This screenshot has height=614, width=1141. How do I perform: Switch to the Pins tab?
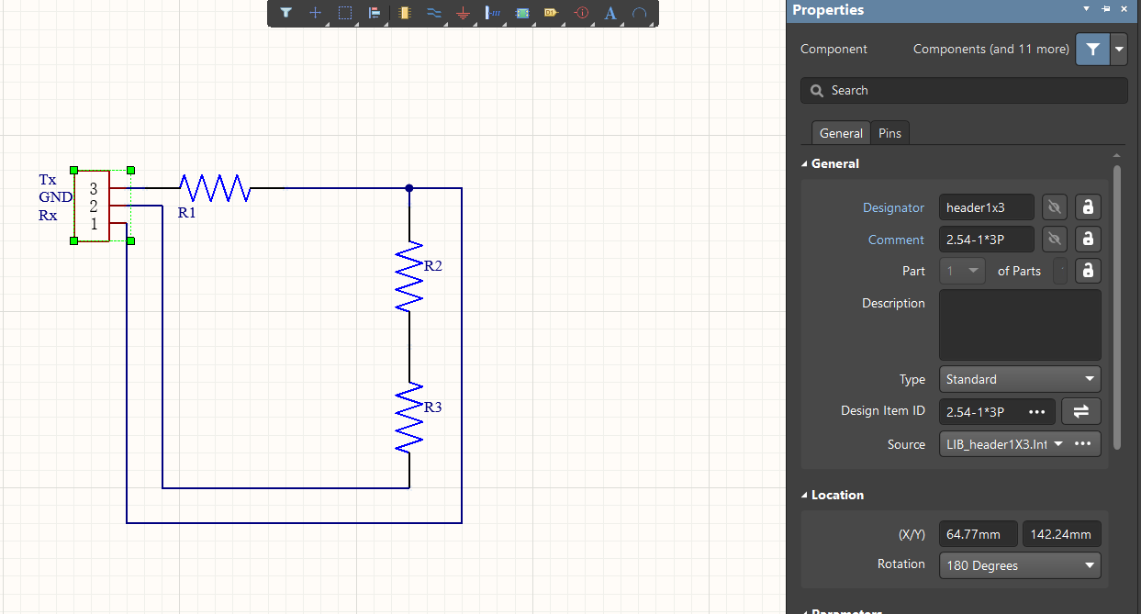889,133
